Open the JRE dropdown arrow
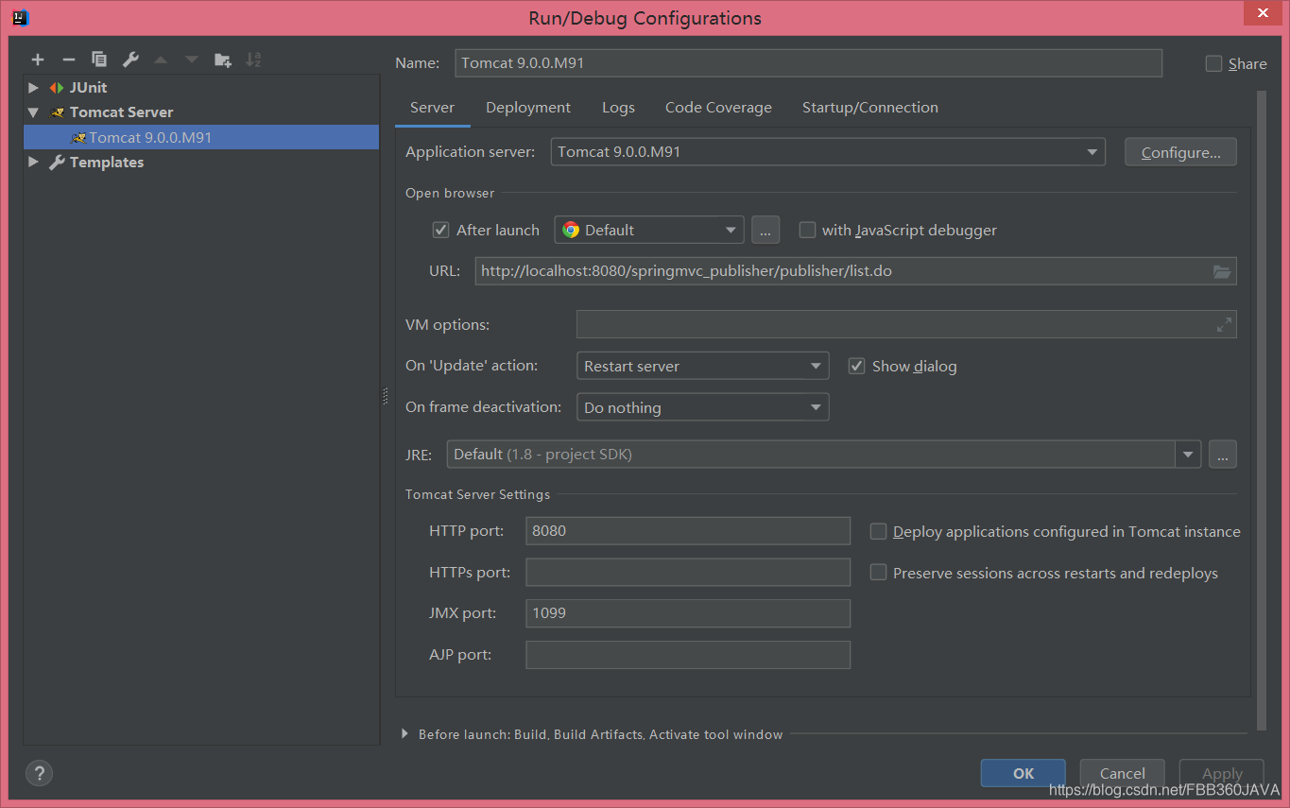Viewport: 1290px width, 808px height. [1188, 455]
